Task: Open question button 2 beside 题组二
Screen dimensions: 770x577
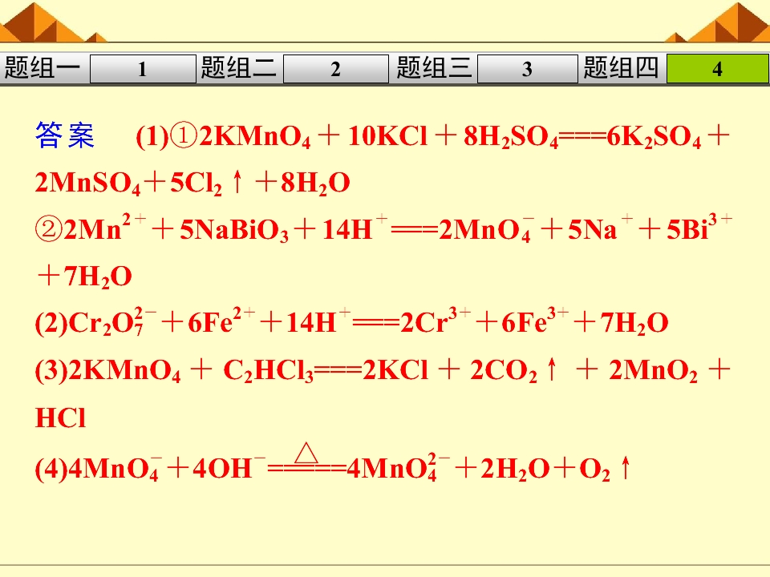Action: click(x=335, y=69)
